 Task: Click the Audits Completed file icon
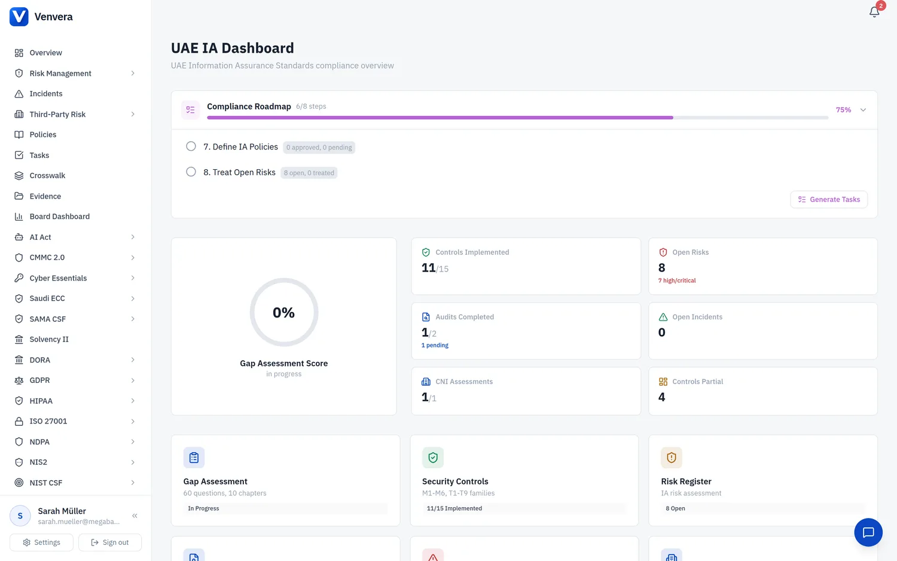[x=426, y=317]
